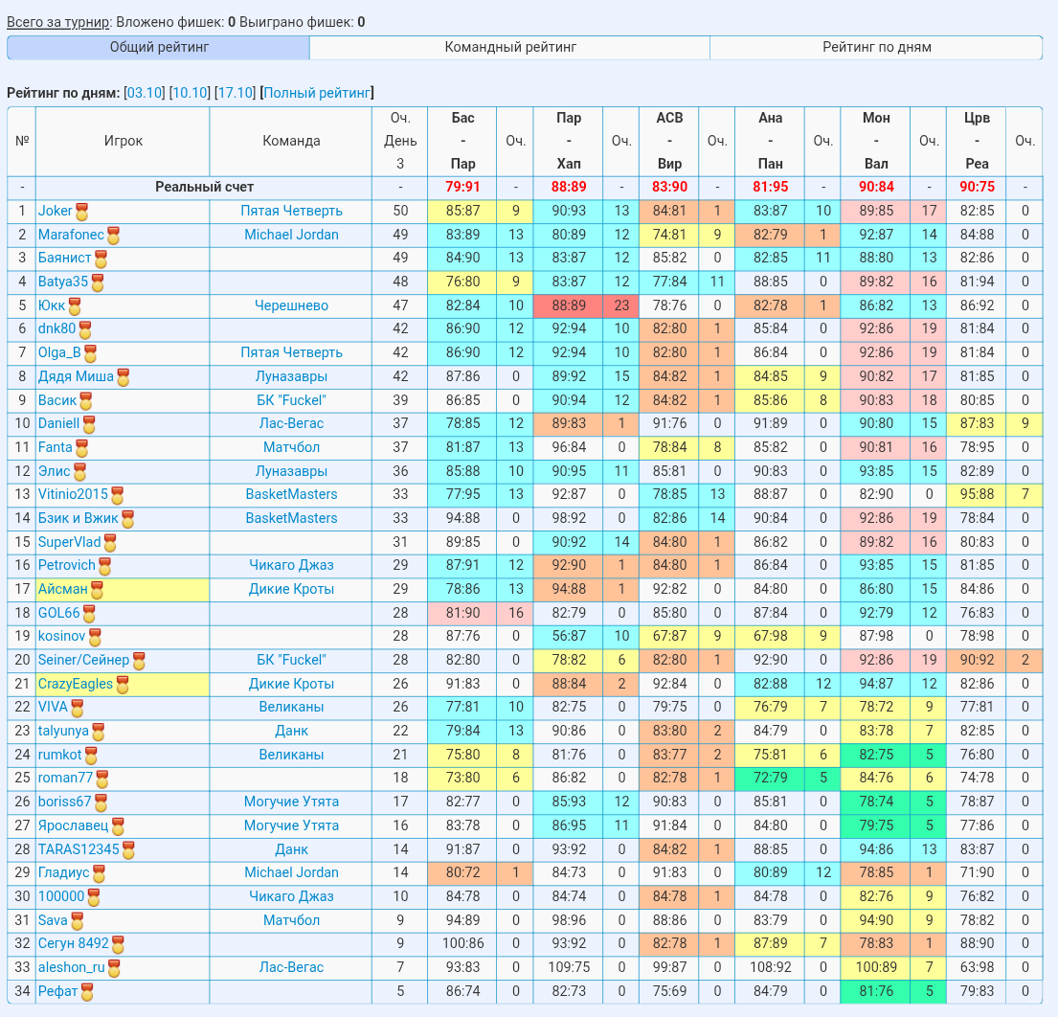The height and width of the screenshot is (1017, 1058).
Task: Open the Пятая Четверть team link for Joker
Action: click(291, 211)
